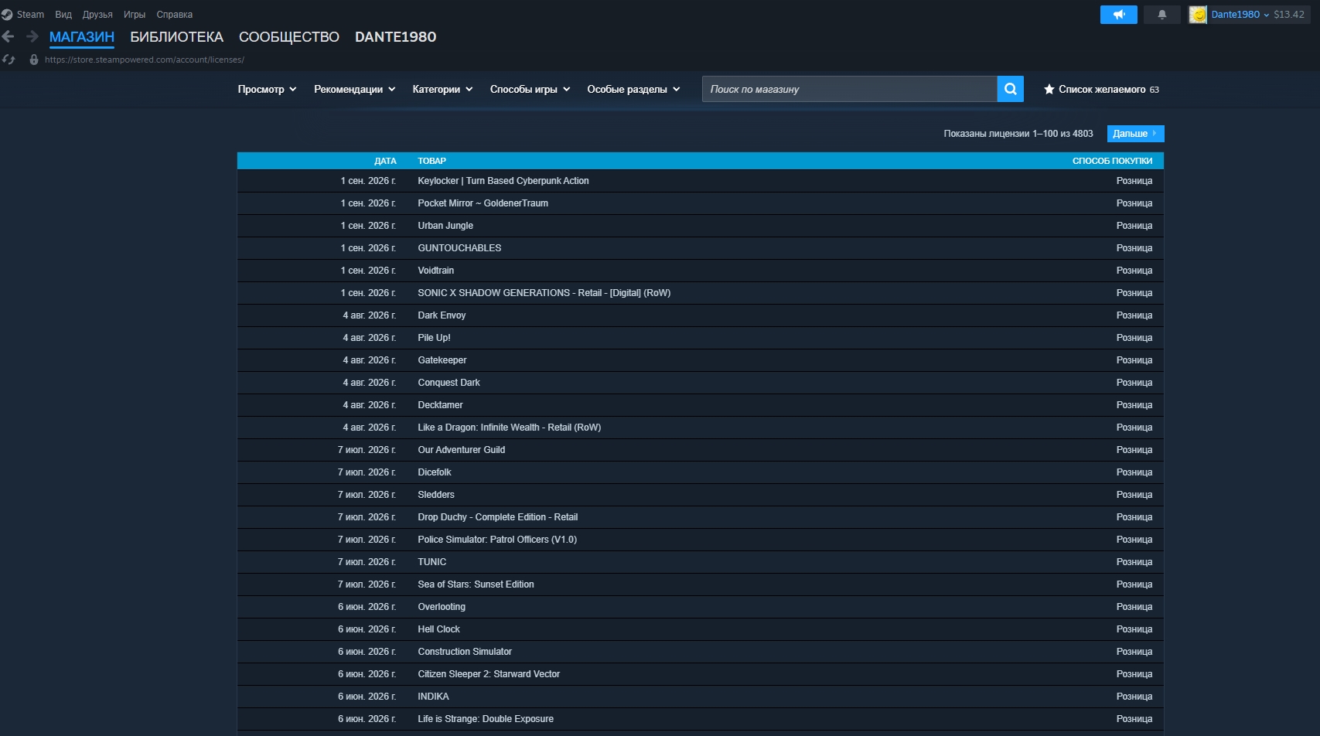Click the Dante1980 profile avatar
The width and height of the screenshot is (1320, 736).
(x=1198, y=15)
